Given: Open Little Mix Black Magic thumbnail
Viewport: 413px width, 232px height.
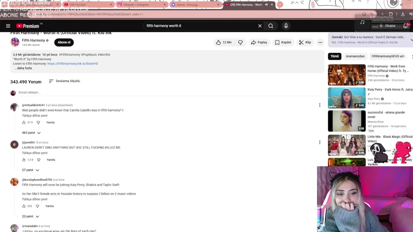Looking at the screenshot, I should (347, 145).
